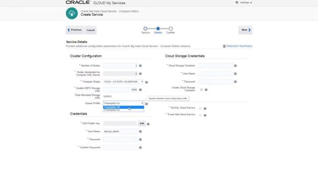Focus Cloud Storage User Name field
Image resolution: width=318 pixels, height=179 pixels.
[216, 74]
